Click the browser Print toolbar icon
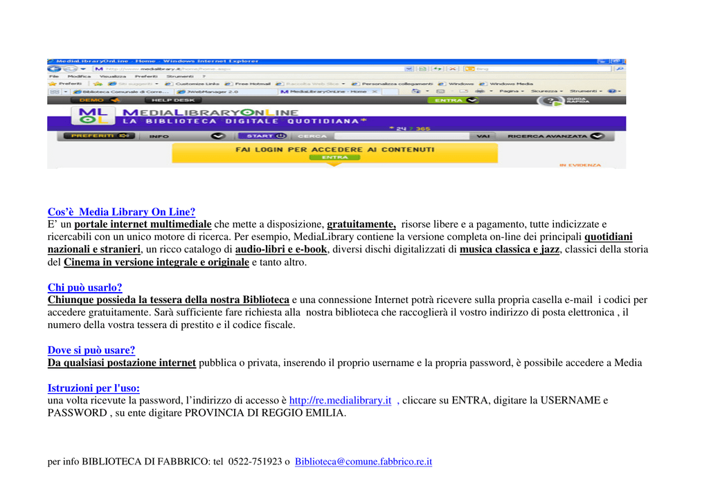This screenshot has height=501, width=709. pyautogui.click(x=480, y=91)
